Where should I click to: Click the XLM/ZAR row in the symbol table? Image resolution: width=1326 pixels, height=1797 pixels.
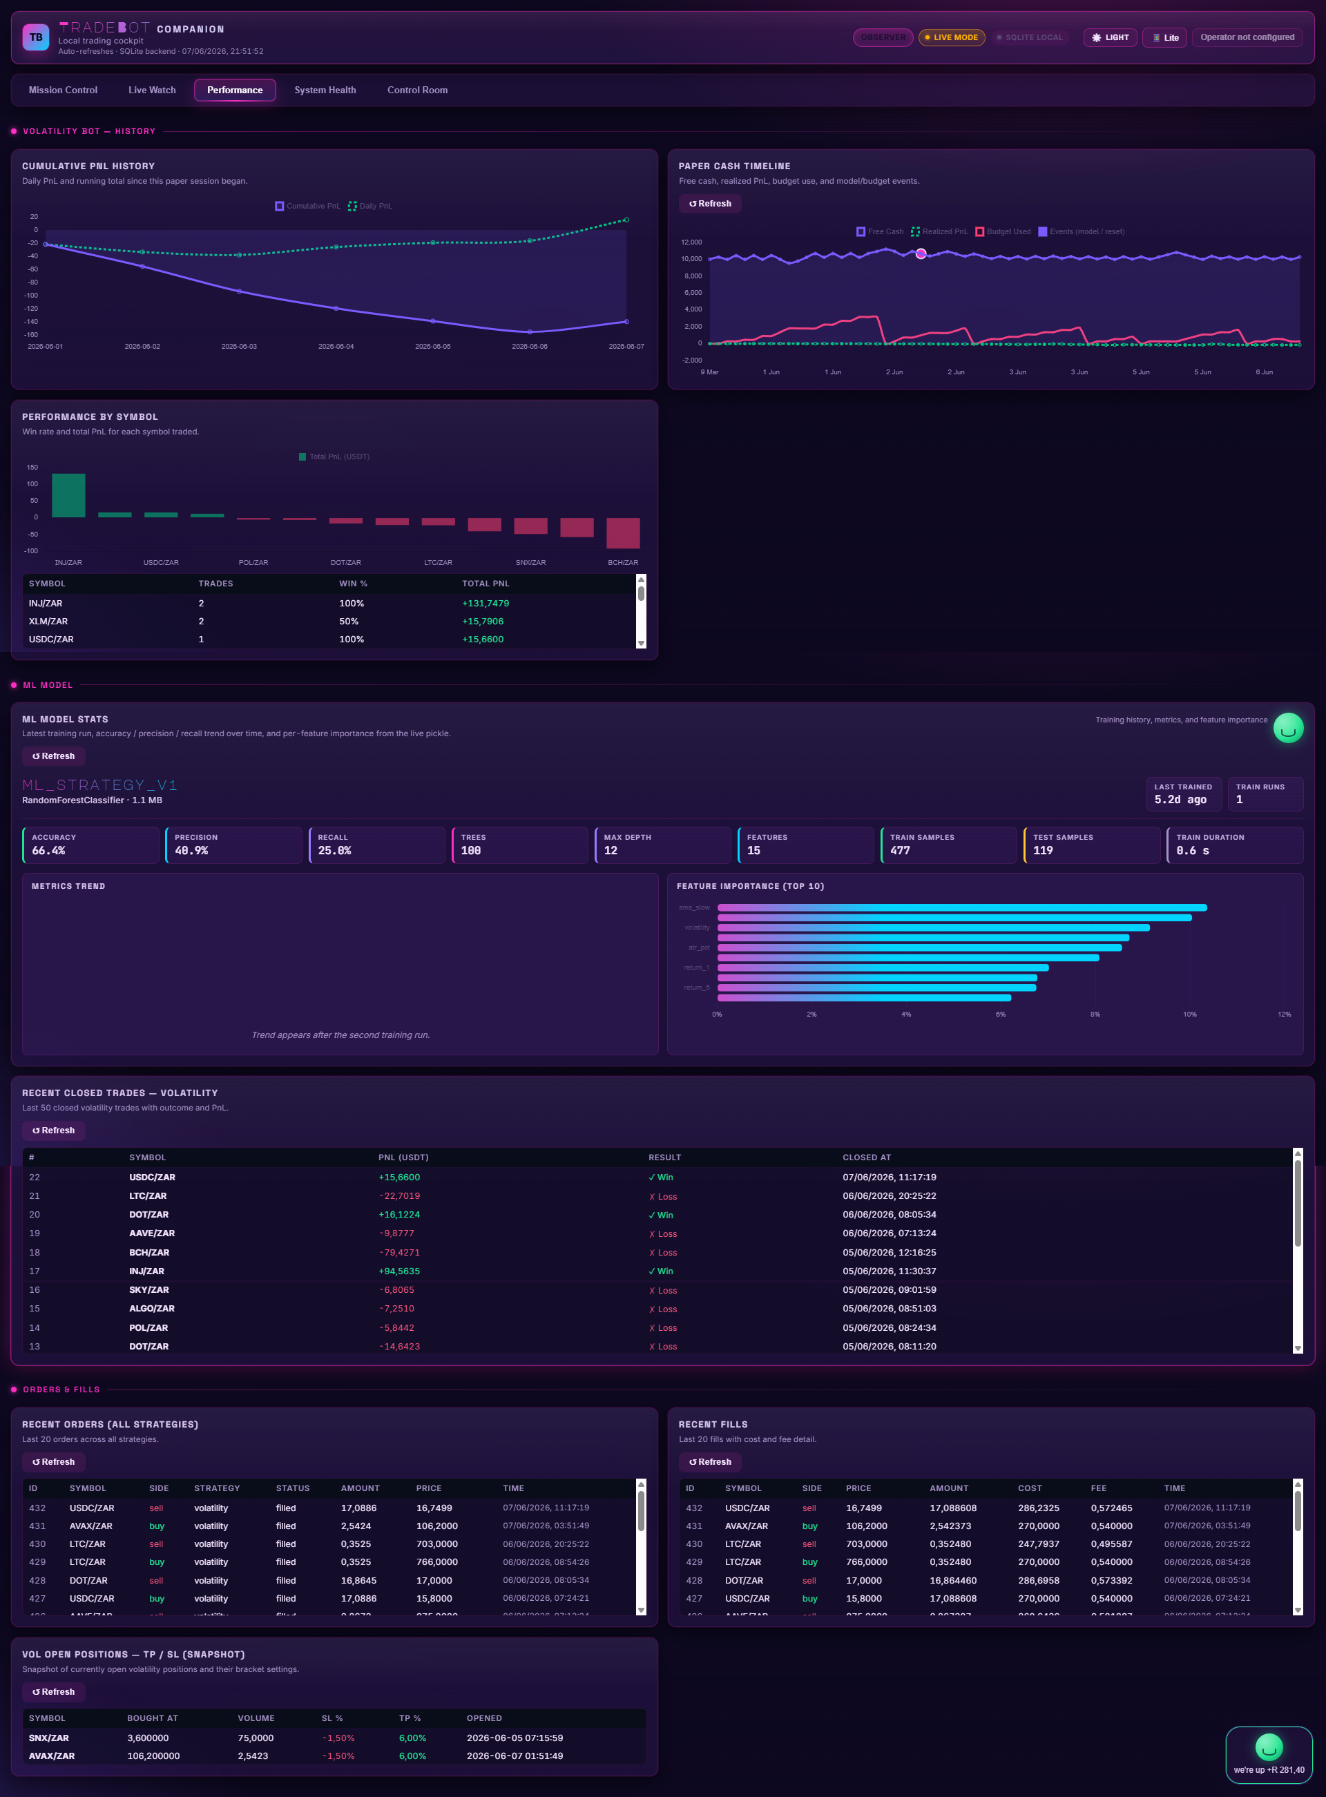(x=329, y=621)
